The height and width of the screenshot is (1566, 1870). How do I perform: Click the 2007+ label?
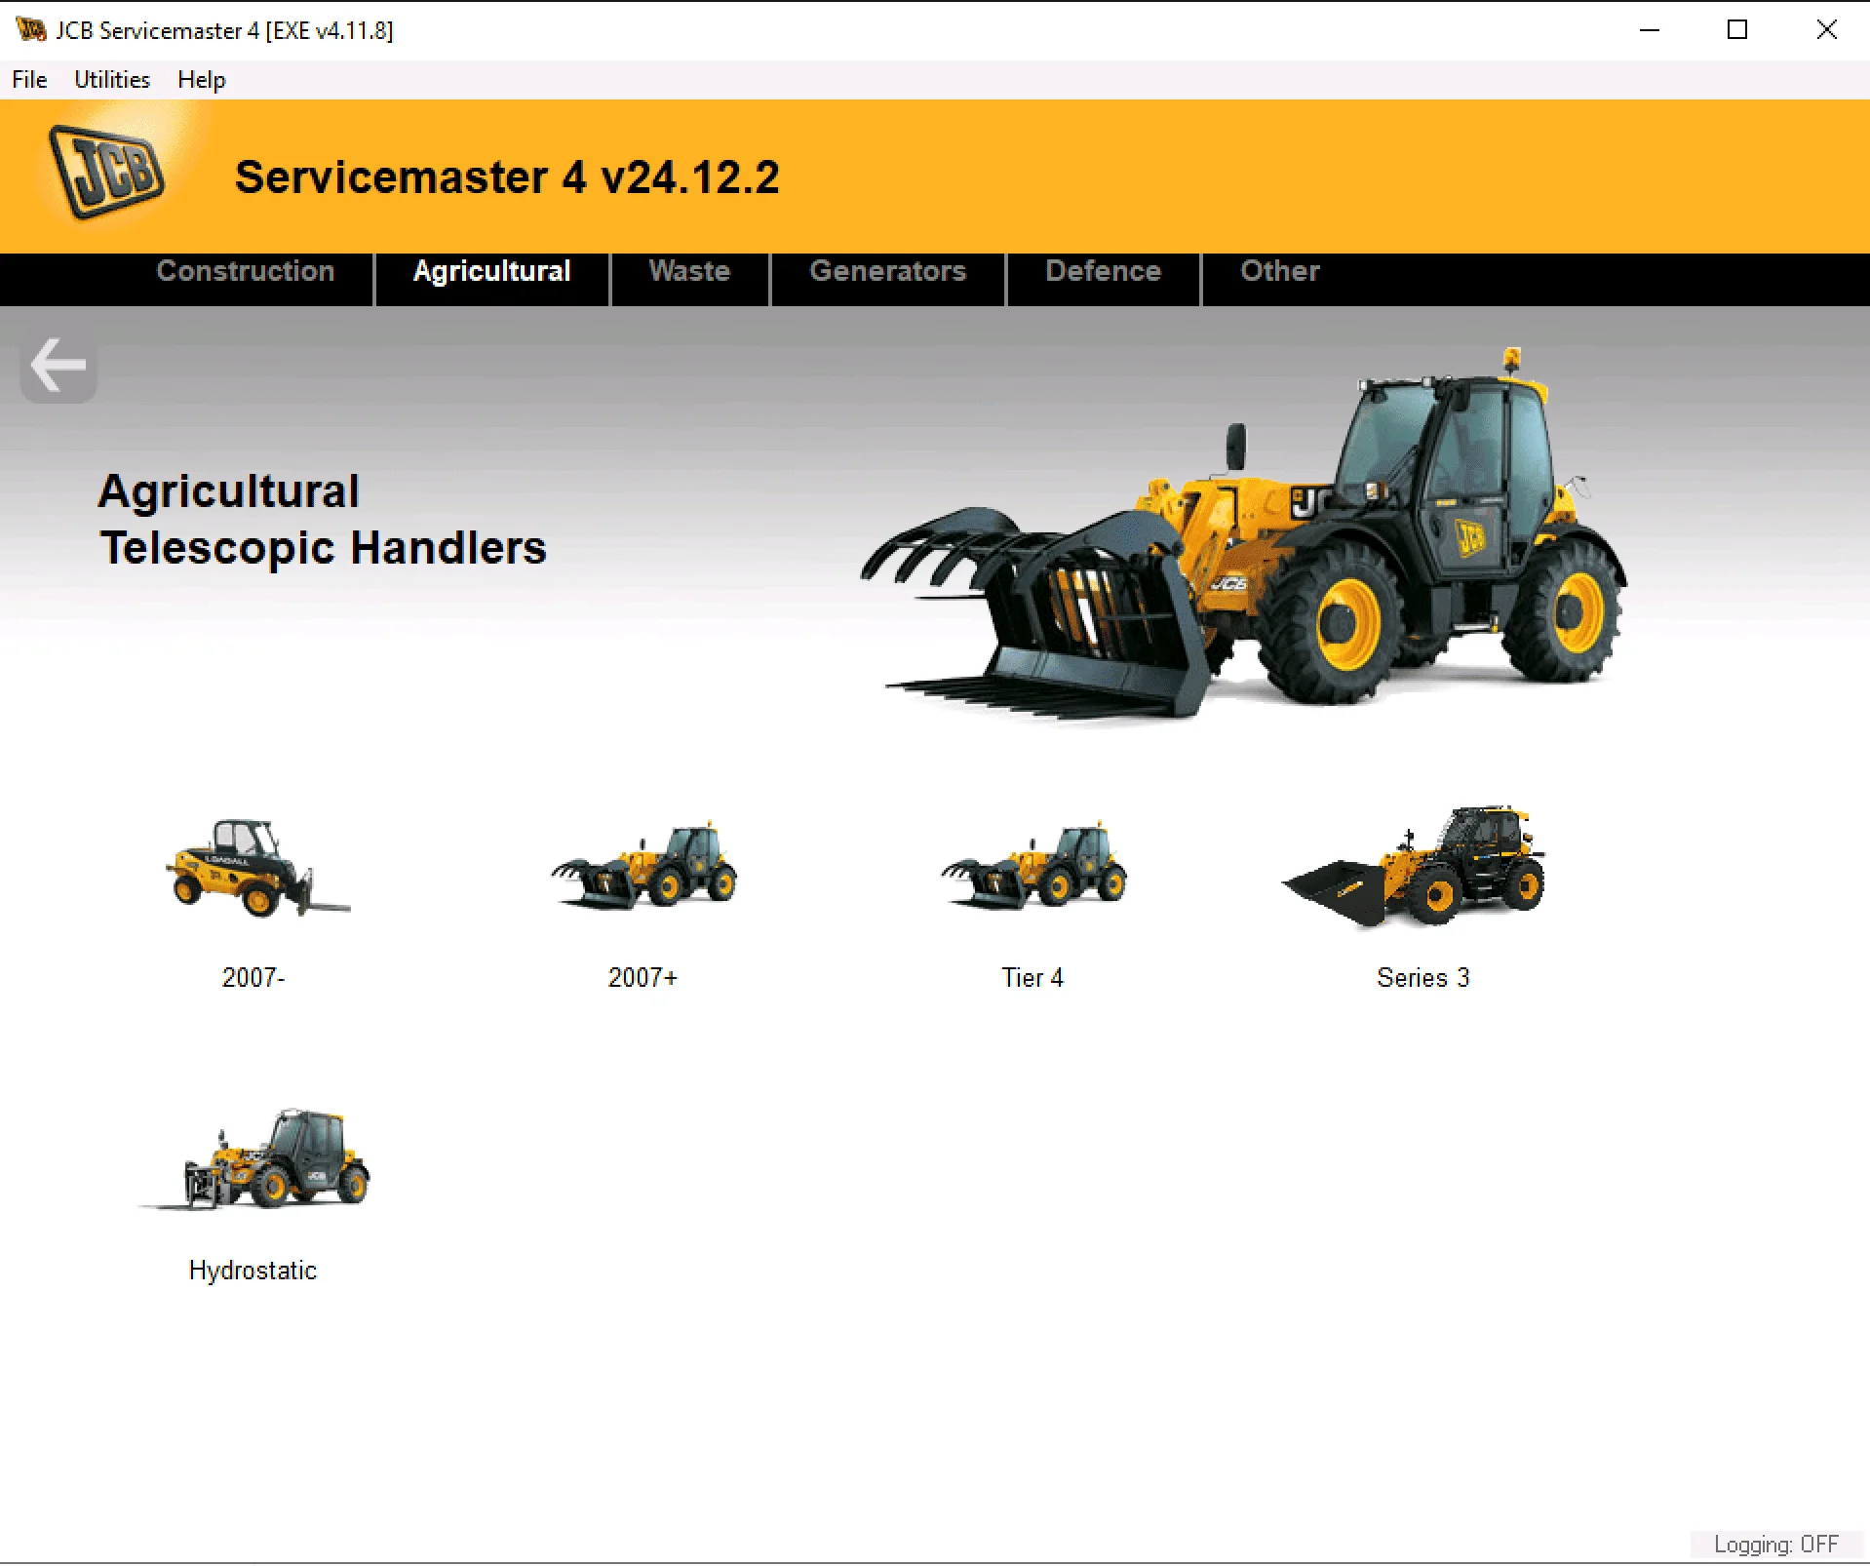(643, 978)
